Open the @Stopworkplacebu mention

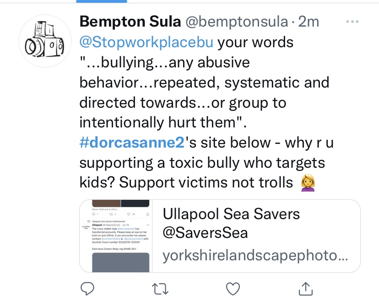click(x=146, y=43)
